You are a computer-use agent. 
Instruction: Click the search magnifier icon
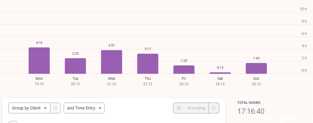point(56,108)
